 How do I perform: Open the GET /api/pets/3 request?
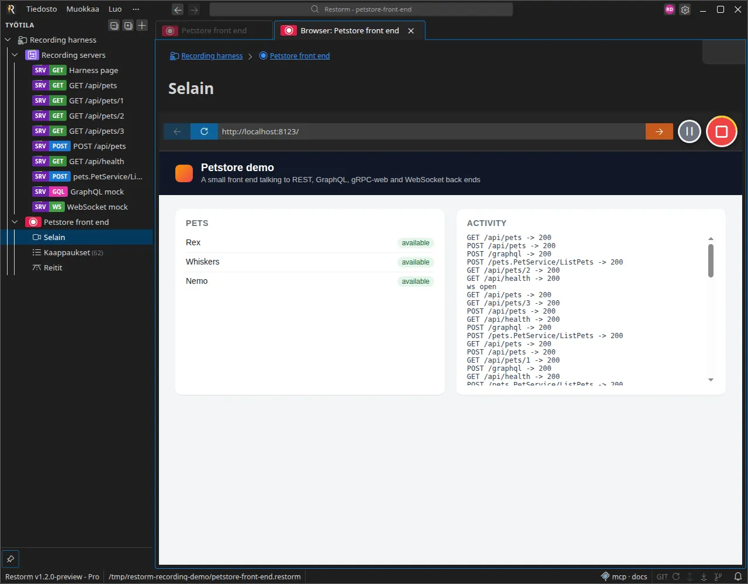77,131
